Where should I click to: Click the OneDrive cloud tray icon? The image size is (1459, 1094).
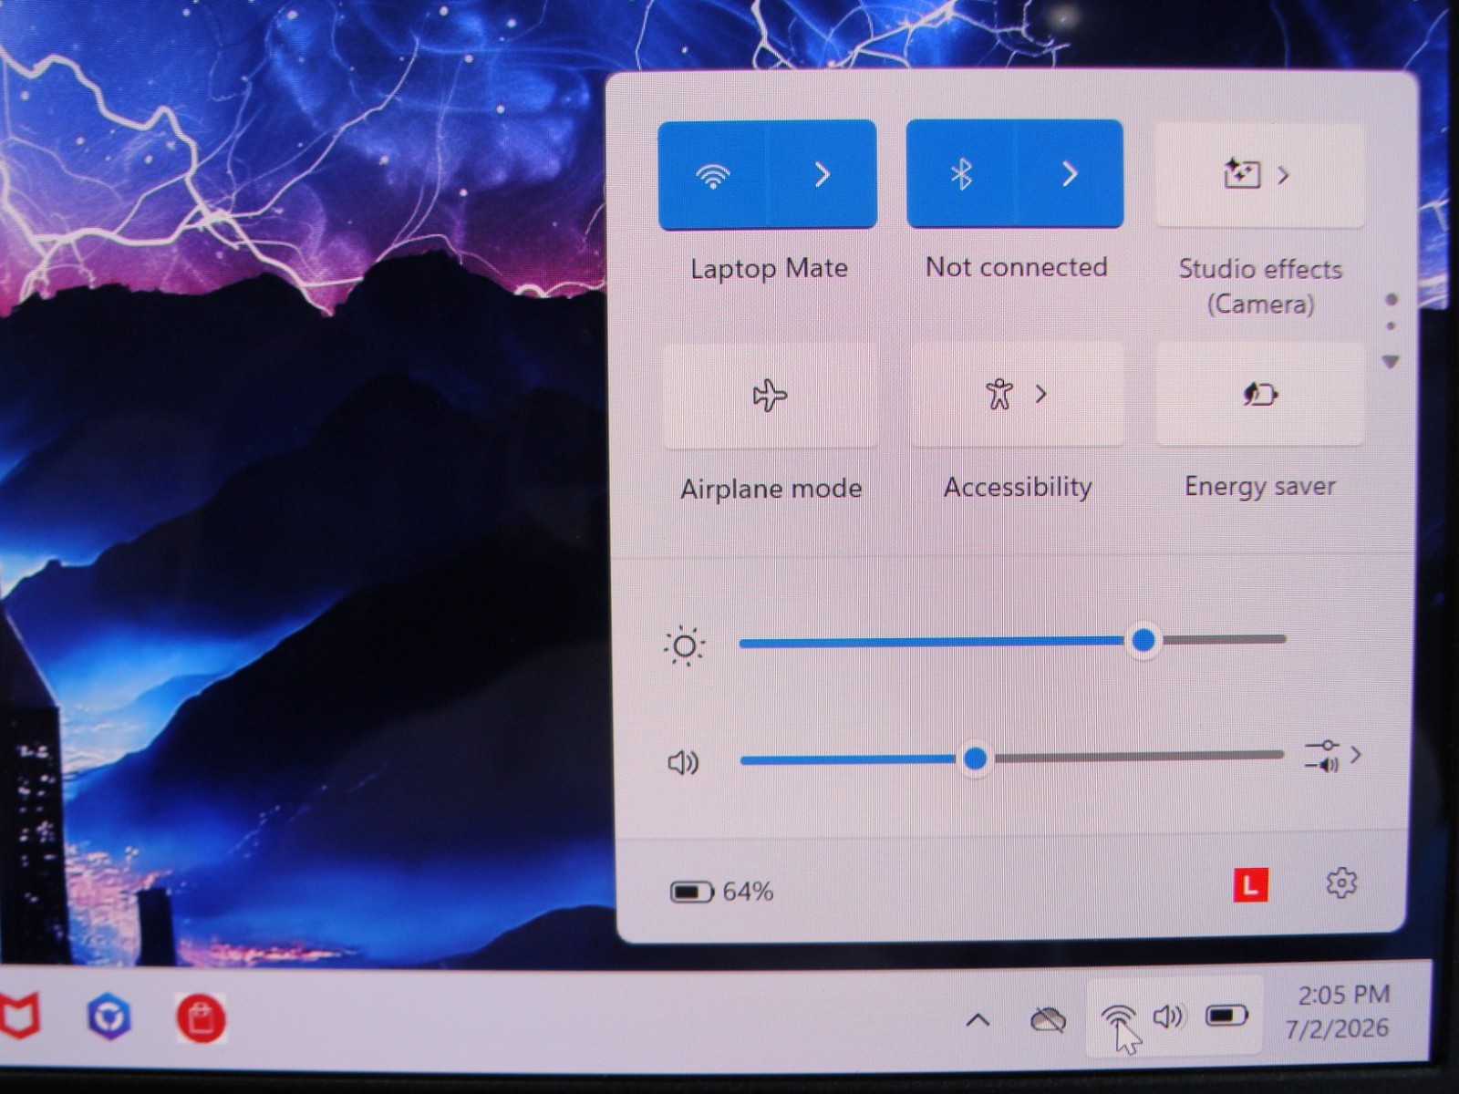click(x=1048, y=1018)
